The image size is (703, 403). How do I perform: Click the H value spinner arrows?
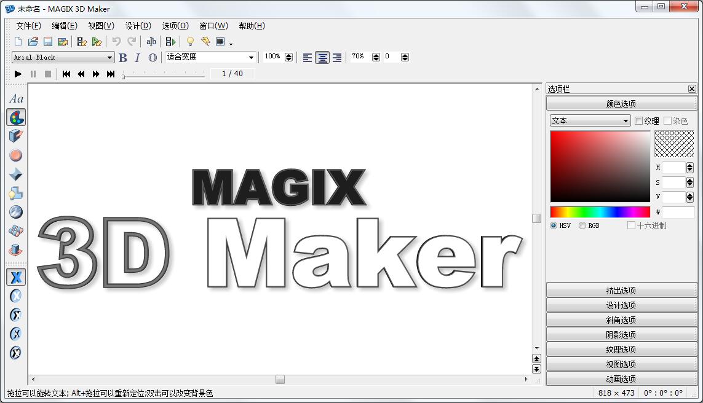tap(689, 168)
